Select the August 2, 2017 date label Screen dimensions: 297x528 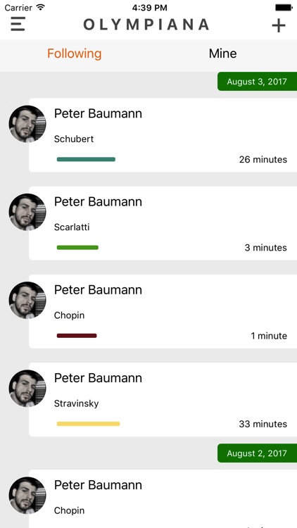(x=258, y=453)
